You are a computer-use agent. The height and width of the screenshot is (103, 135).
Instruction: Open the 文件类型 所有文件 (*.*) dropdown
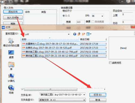[62, 100]
